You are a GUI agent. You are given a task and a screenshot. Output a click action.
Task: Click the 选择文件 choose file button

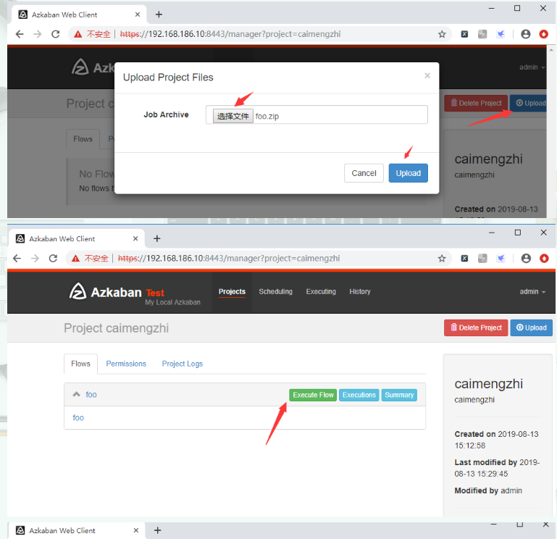(233, 116)
